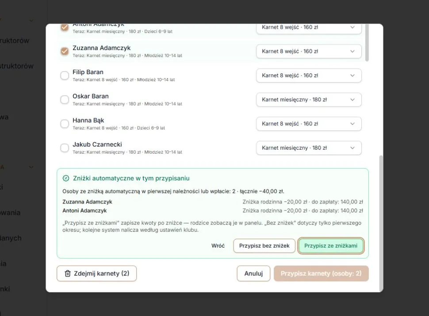This screenshot has width=429, height=316.
Task: Change the pass type for Hanna Bąk
Action: [309, 124]
